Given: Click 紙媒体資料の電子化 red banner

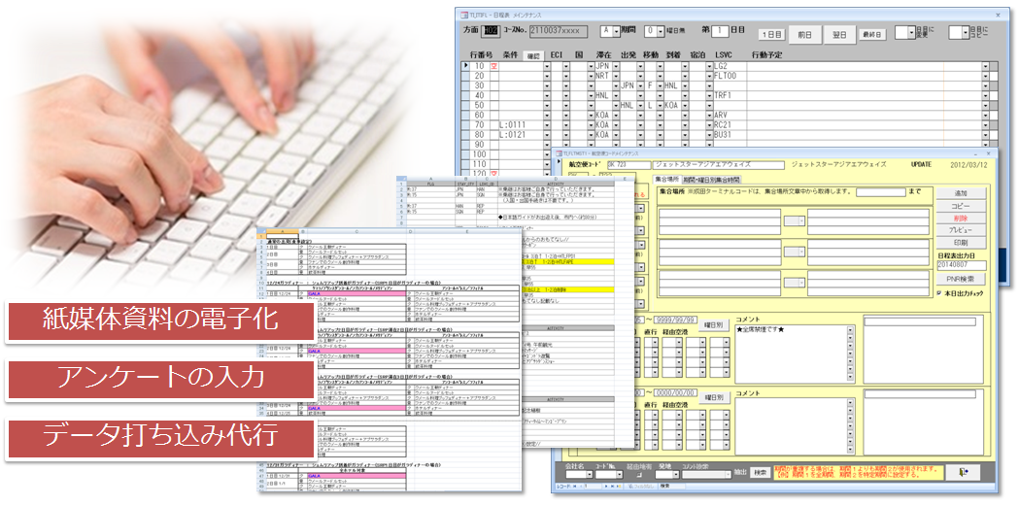Looking at the screenshot, I should pyautogui.click(x=160, y=320).
